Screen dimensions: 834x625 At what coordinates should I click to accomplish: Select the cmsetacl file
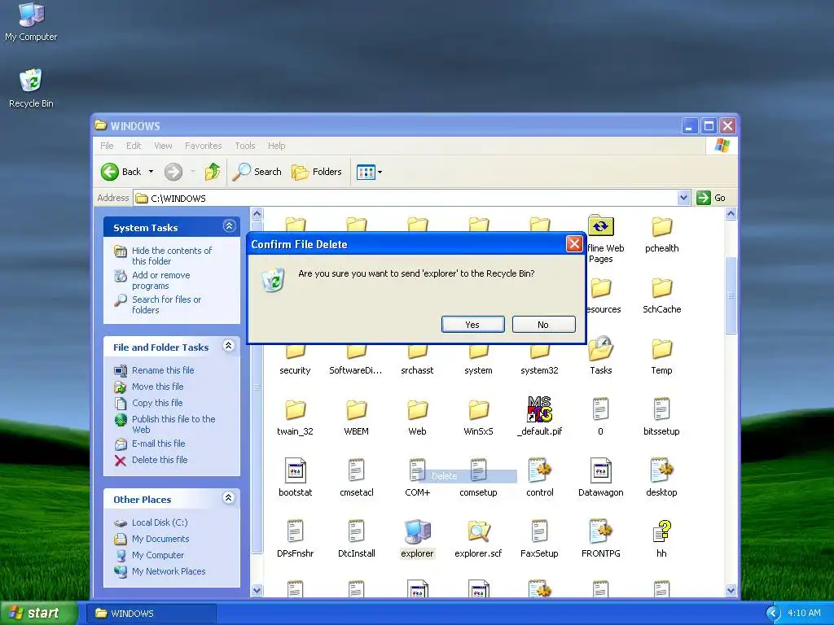tap(357, 477)
